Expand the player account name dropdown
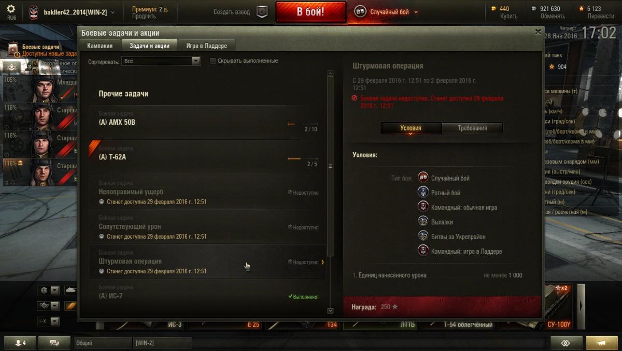The height and width of the screenshot is (351, 622). point(79,12)
